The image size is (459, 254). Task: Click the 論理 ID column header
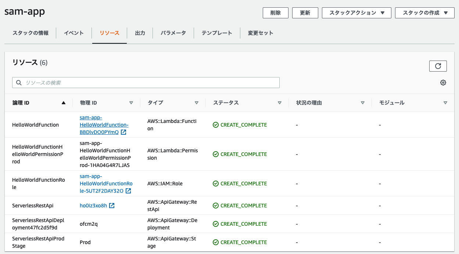point(21,103)
